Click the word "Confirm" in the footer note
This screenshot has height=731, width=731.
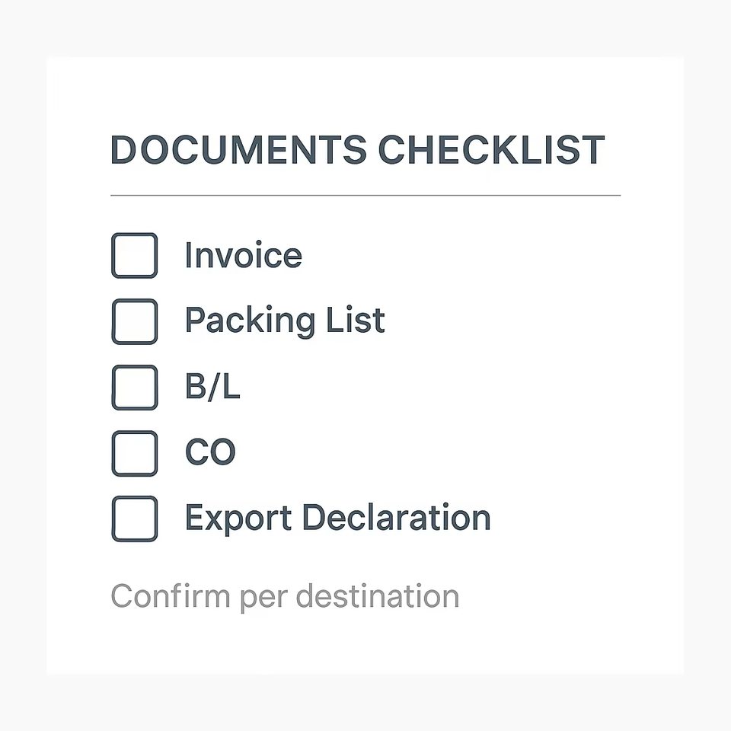pyautogui.click(x=171, y=596)
